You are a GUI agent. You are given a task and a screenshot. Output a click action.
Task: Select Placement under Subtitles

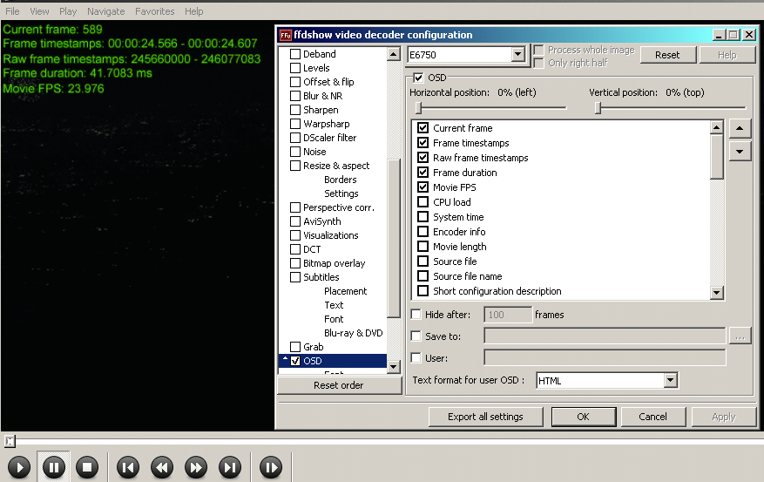(x=346, y=291)
